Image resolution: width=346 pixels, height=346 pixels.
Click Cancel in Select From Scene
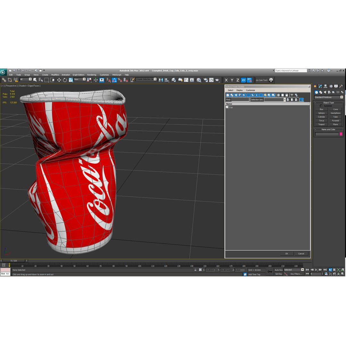pos(301,253)
